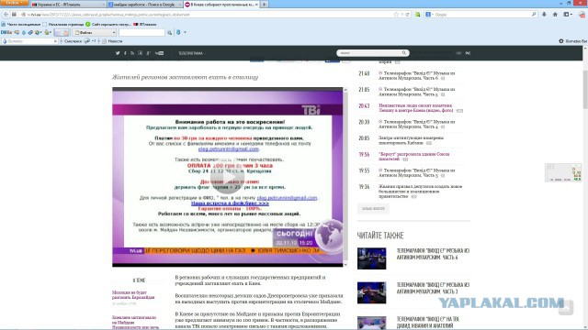This screenshot has height=330, width=588.
Task: Open the addon icon at far right toolbar
Action: point(582,15)
